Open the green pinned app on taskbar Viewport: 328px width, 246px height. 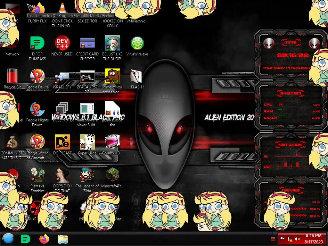[26, 239]
